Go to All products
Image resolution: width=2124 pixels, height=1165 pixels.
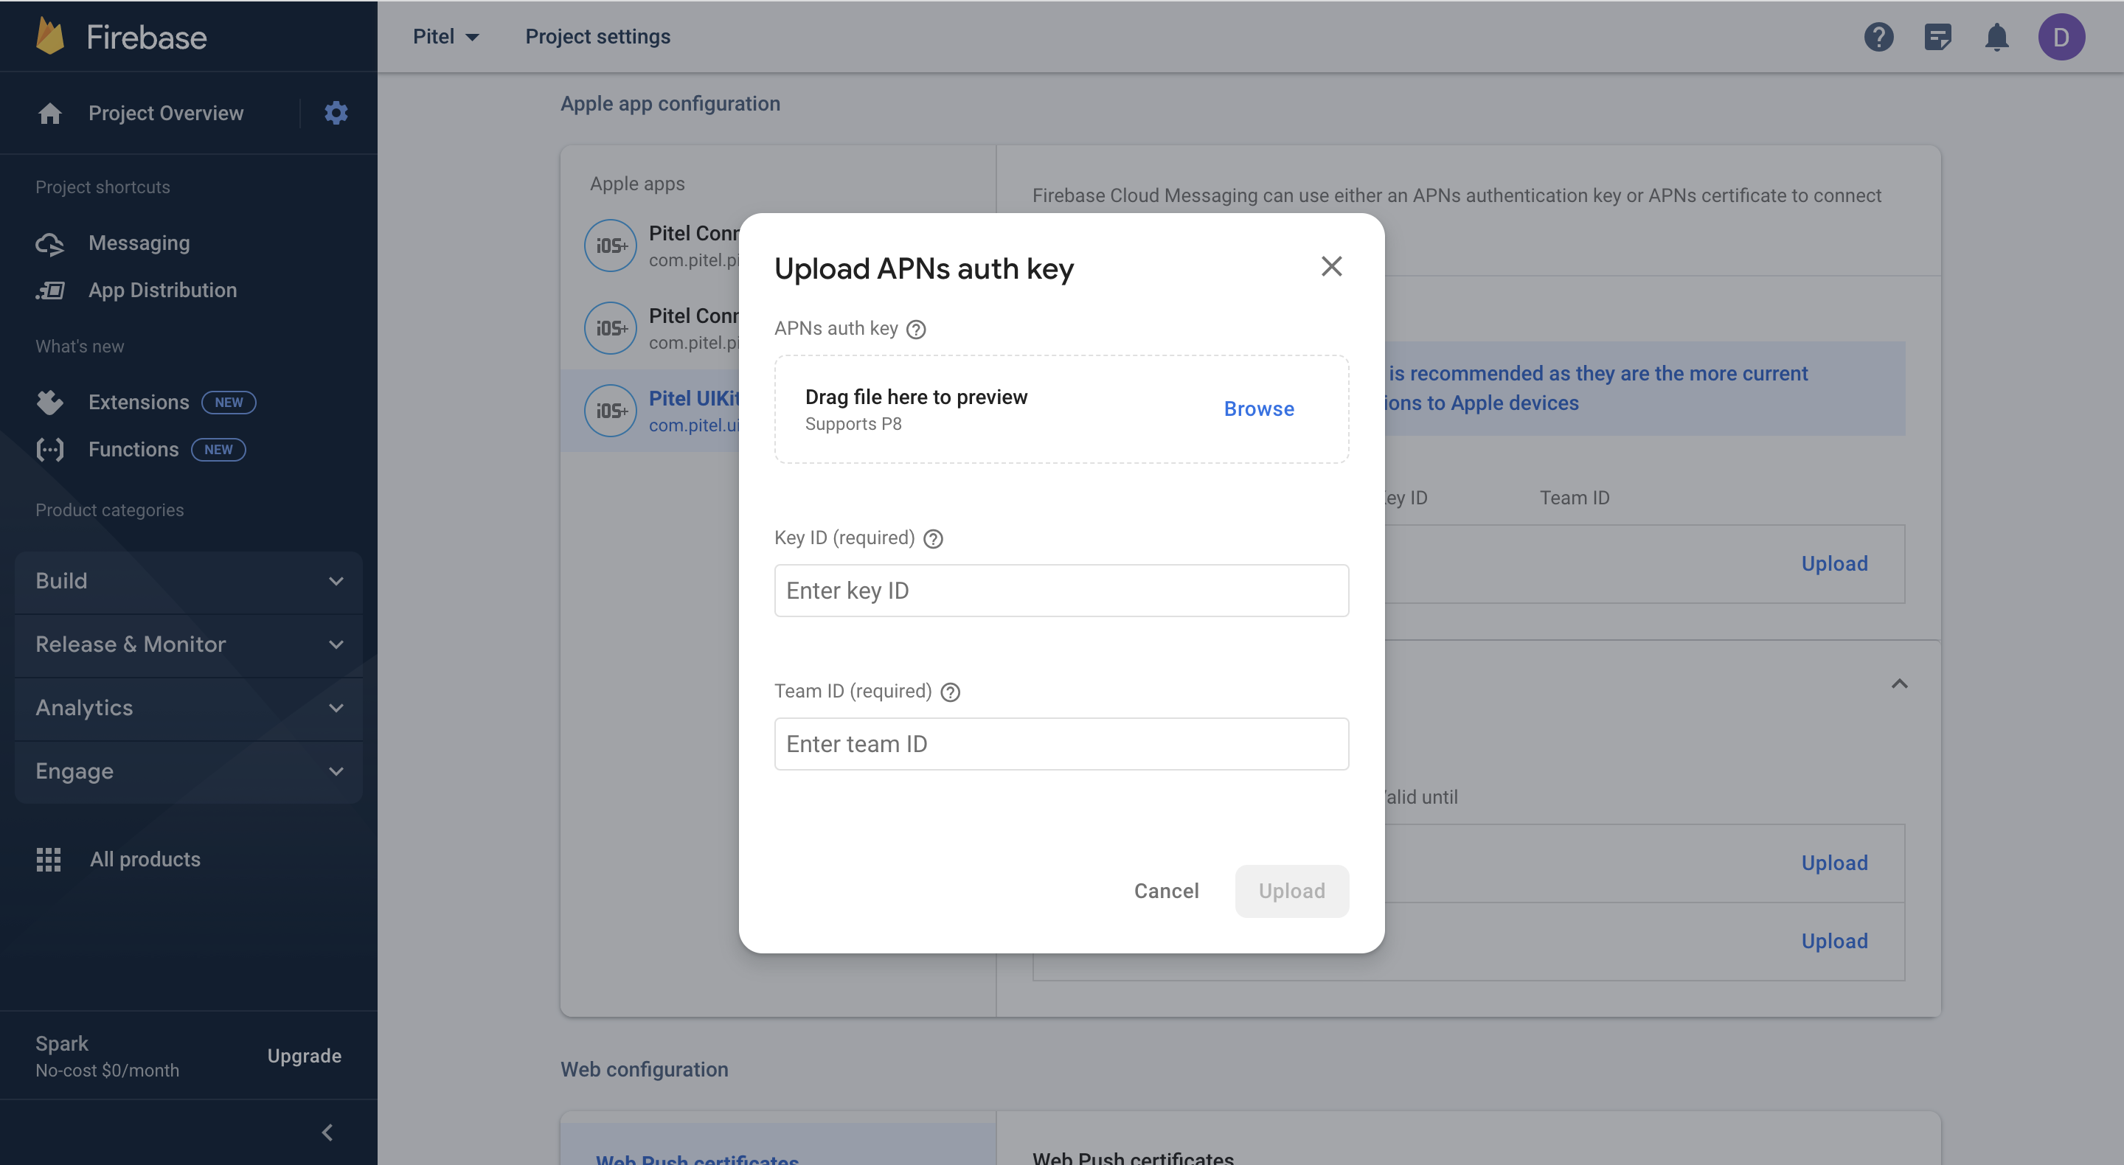pyautogui.click(x=145, y=859)
